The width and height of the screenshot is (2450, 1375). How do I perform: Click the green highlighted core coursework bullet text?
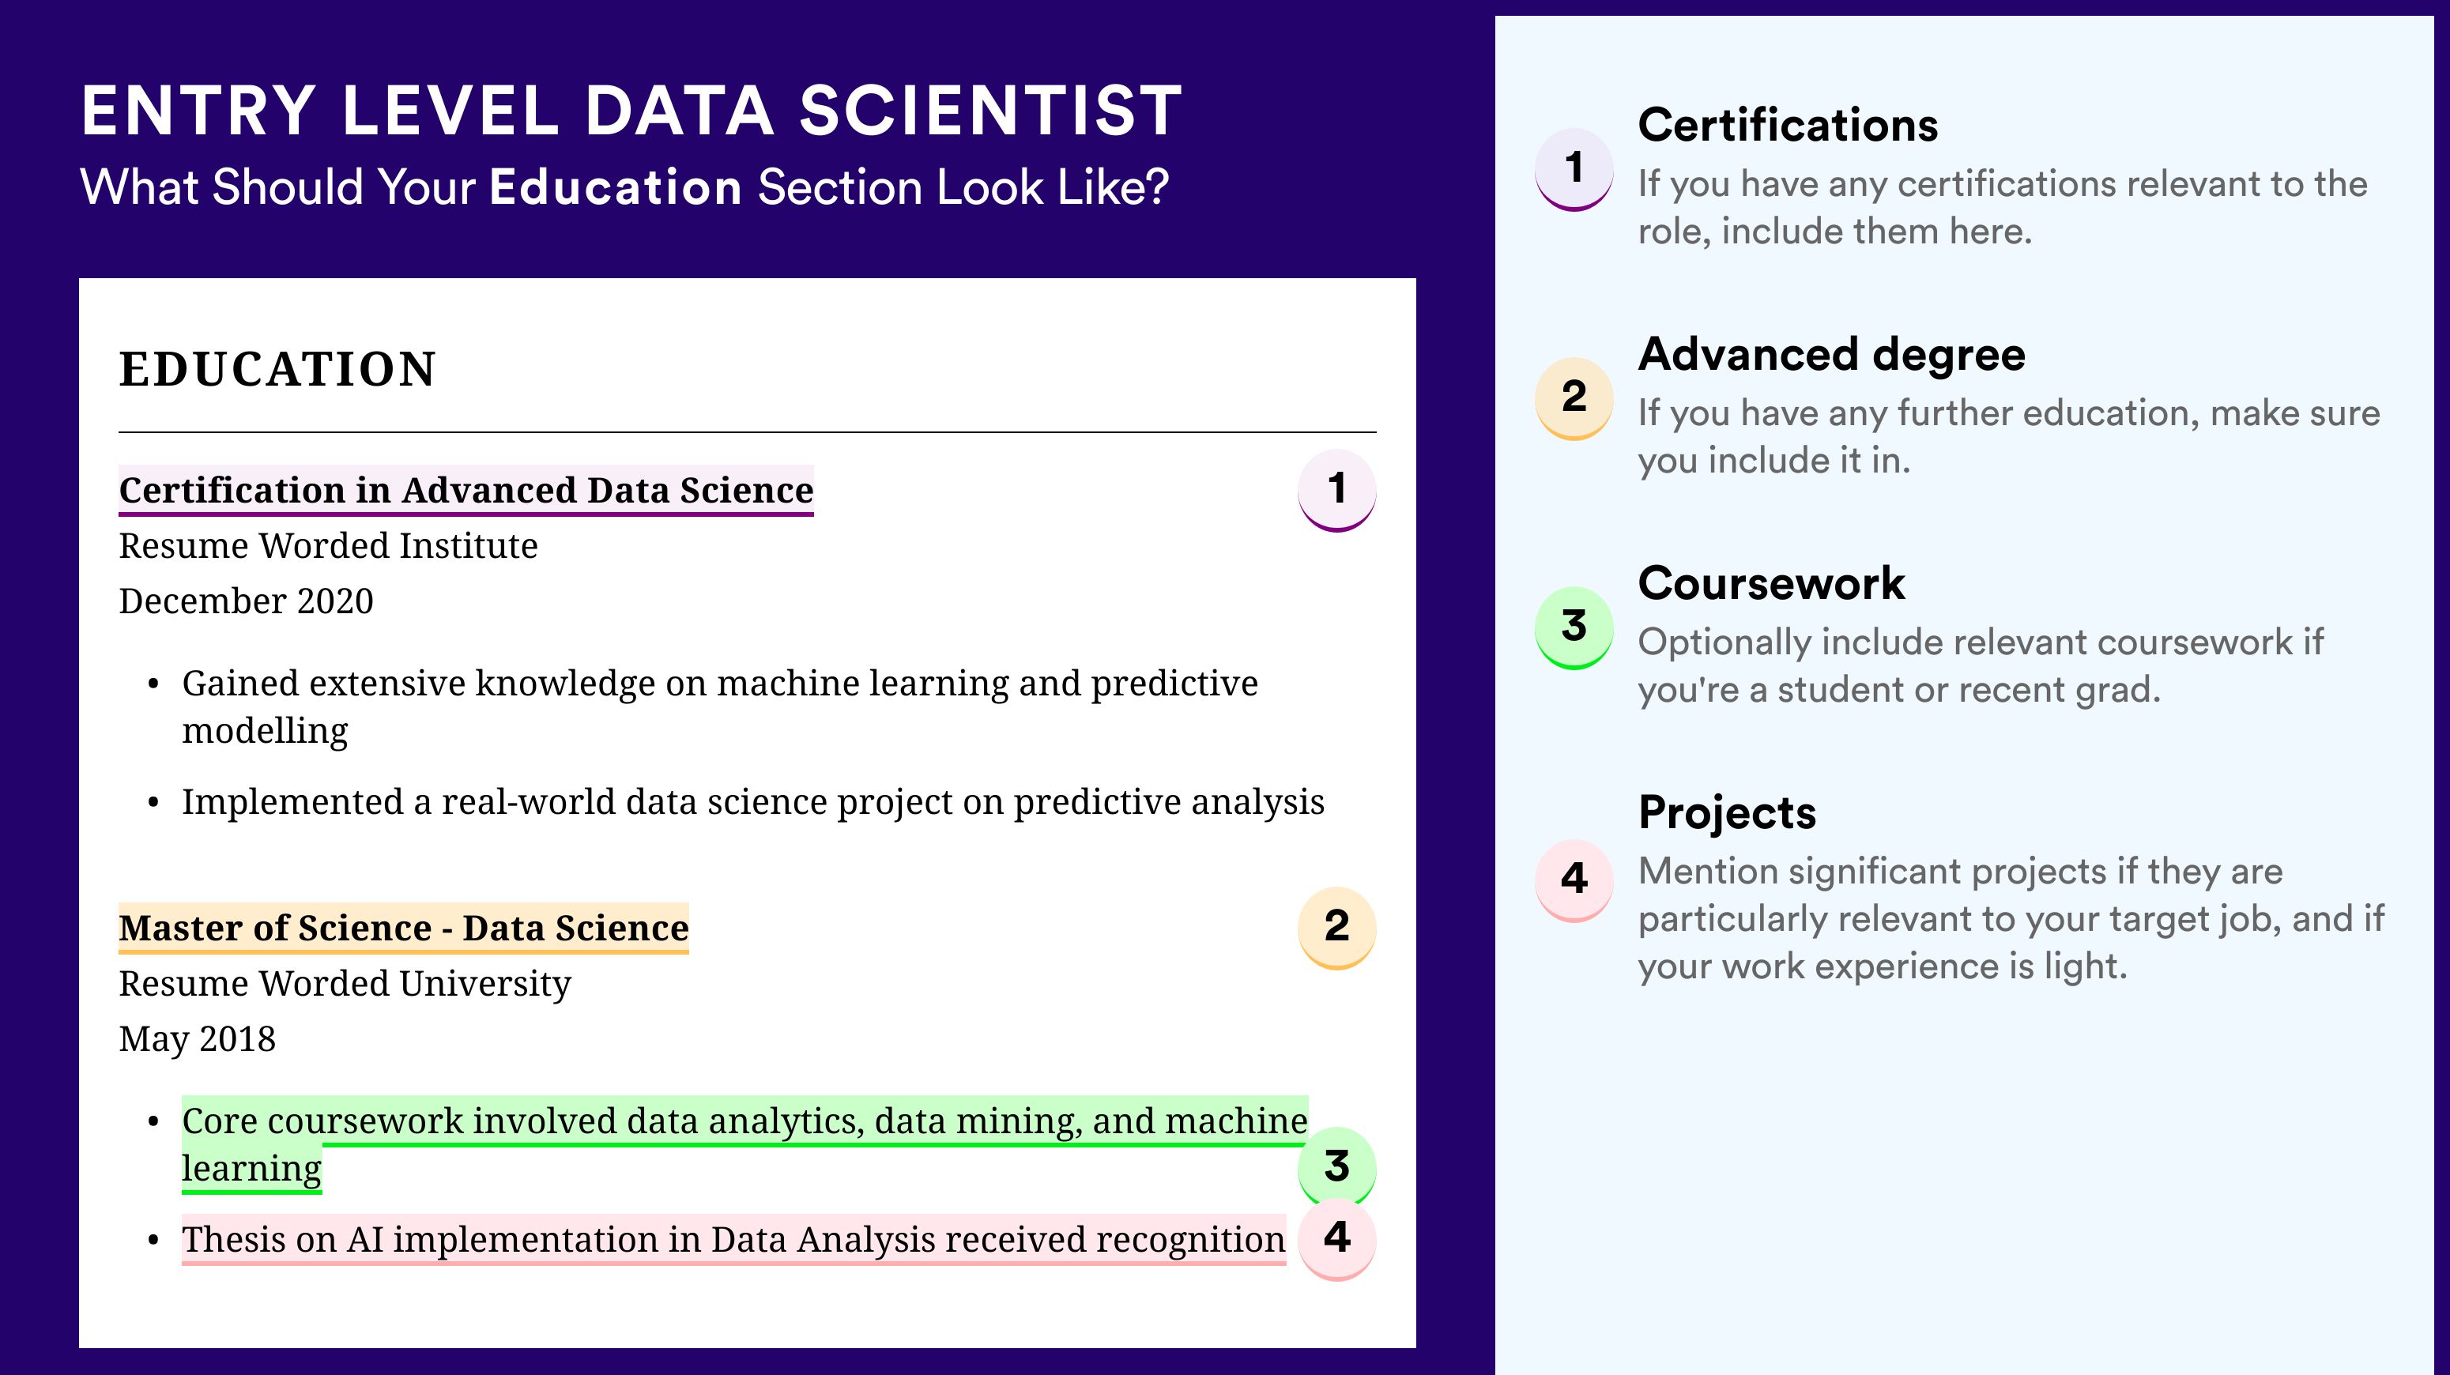(x=744, y=1145)
